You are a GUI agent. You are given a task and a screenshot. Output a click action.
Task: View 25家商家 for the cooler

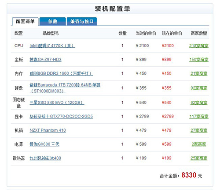tap(199, 158)
